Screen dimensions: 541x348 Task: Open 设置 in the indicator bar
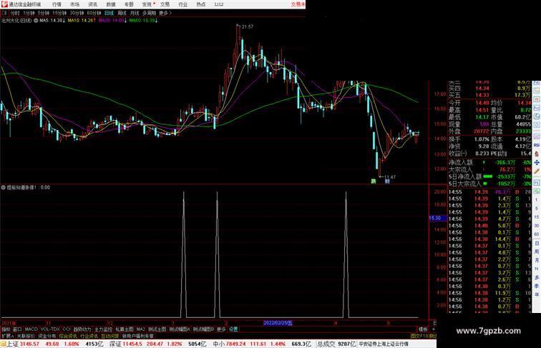point(233,329)
